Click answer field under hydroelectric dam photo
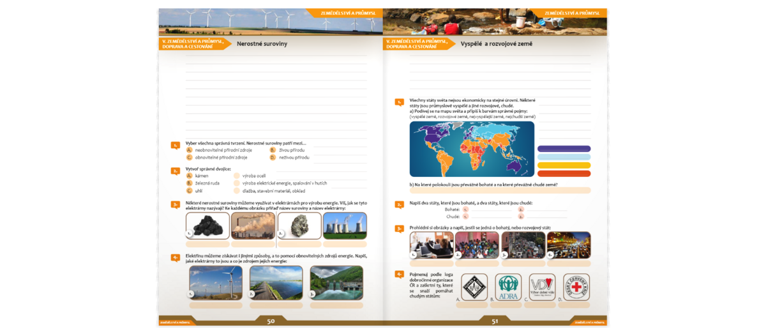 point(336,305)
